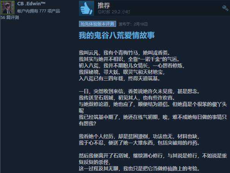Click the thumbs-up recommended icon
The image size is (230, 173).
click(87, 8)
